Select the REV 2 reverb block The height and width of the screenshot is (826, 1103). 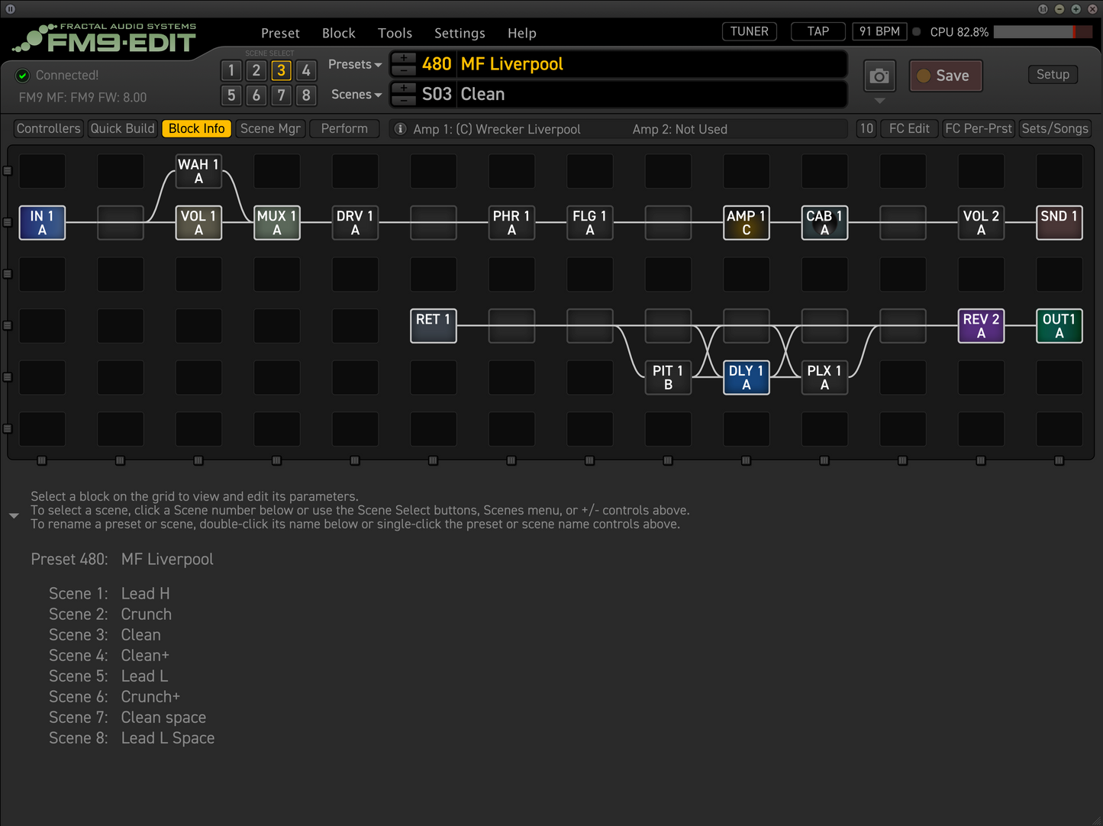(981, 326)
